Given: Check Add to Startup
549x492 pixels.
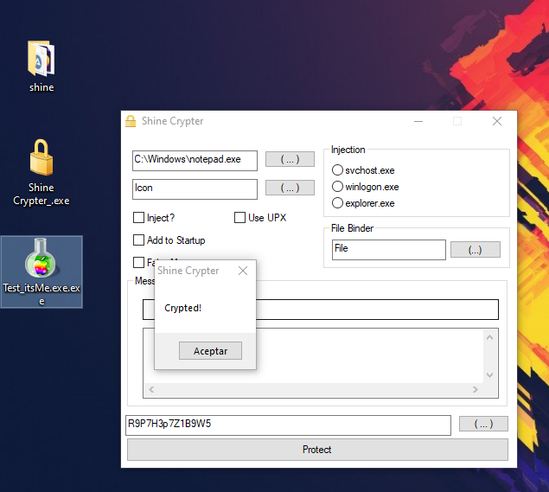Looking at the screenshot, I should [x=138, y=240].
